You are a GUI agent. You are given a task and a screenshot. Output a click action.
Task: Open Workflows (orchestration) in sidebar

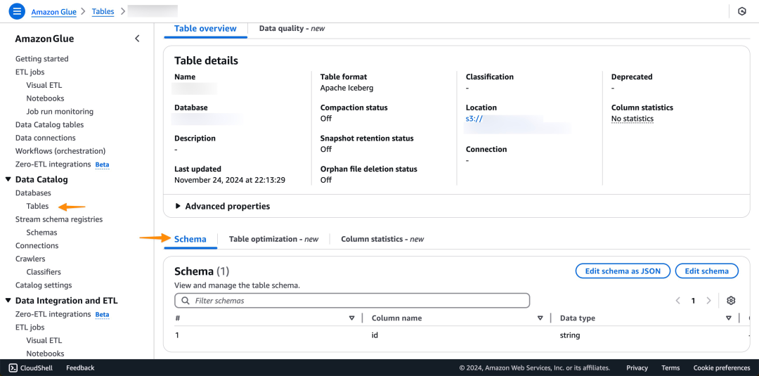(x=60, y=151)
